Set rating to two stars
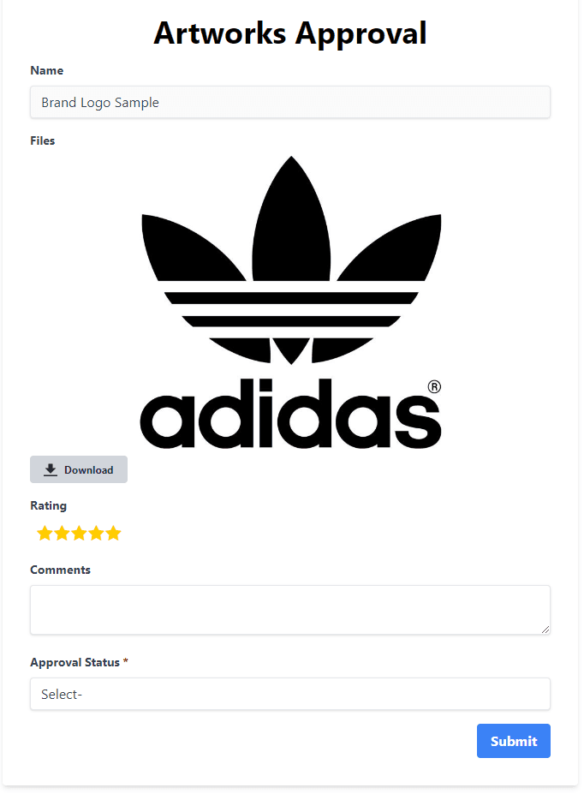The image size is (584, 794). [63, 534]
